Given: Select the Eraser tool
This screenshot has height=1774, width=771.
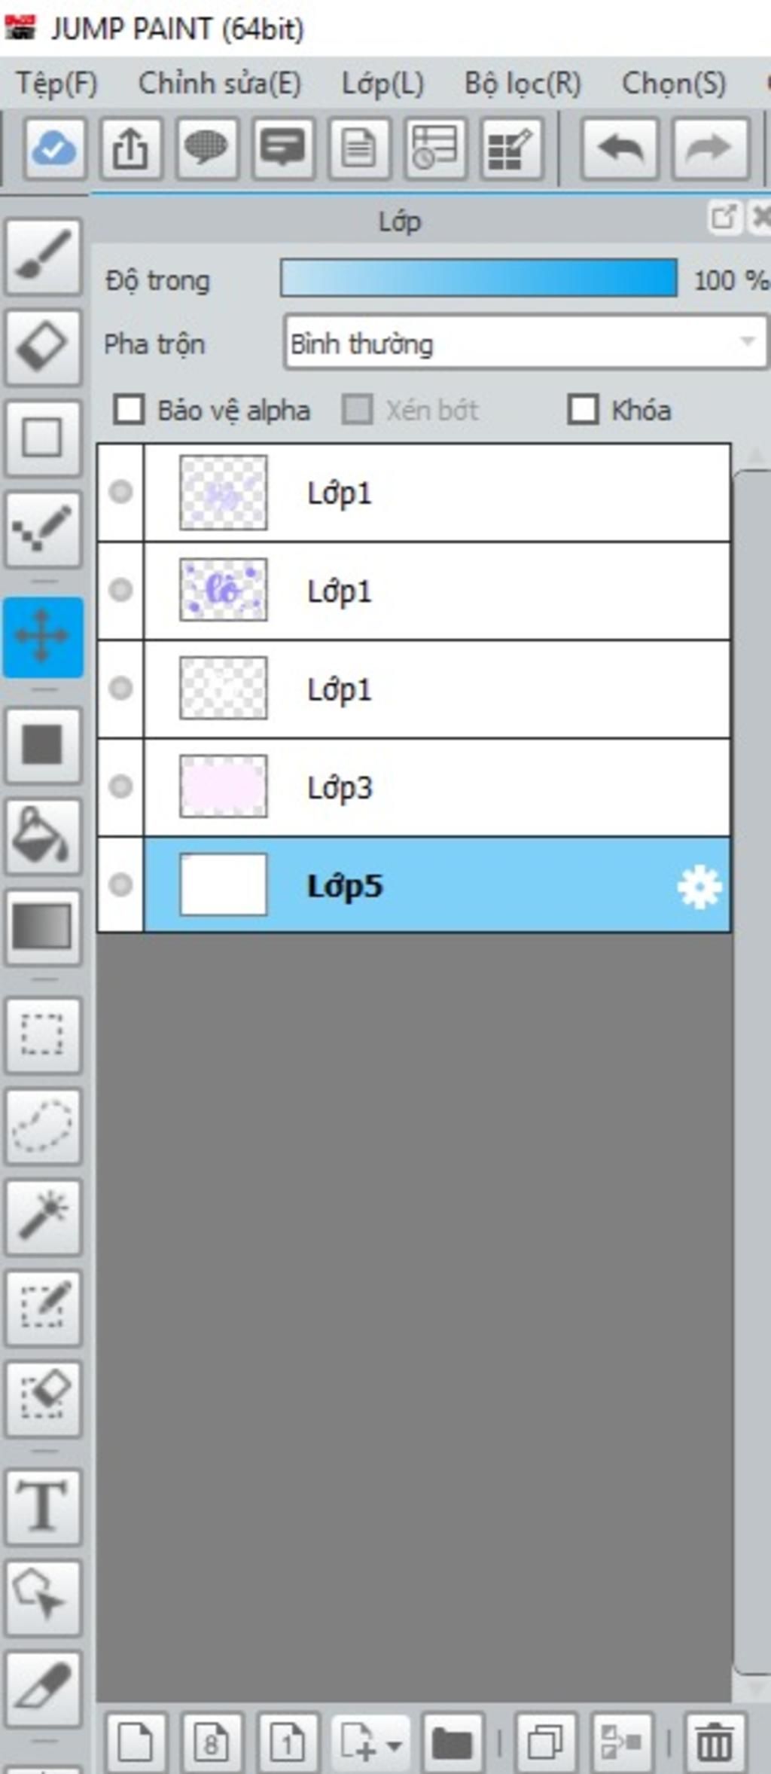Looking at the screenshot, I should (43, 347).
